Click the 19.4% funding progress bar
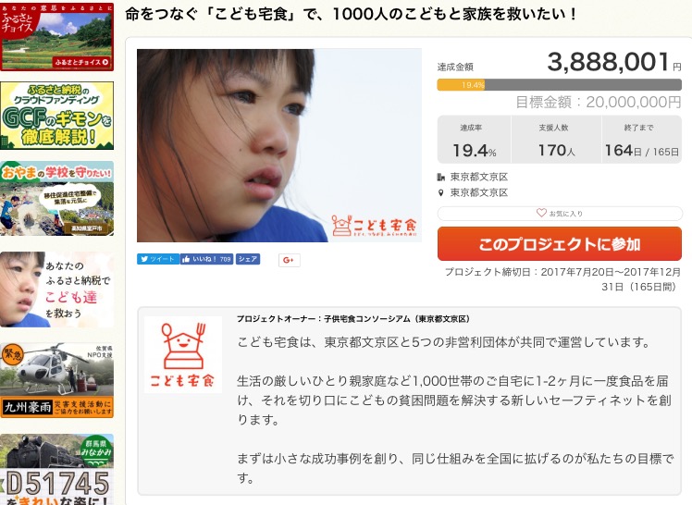This screenshot has height=505, width=692. [559, 85]
